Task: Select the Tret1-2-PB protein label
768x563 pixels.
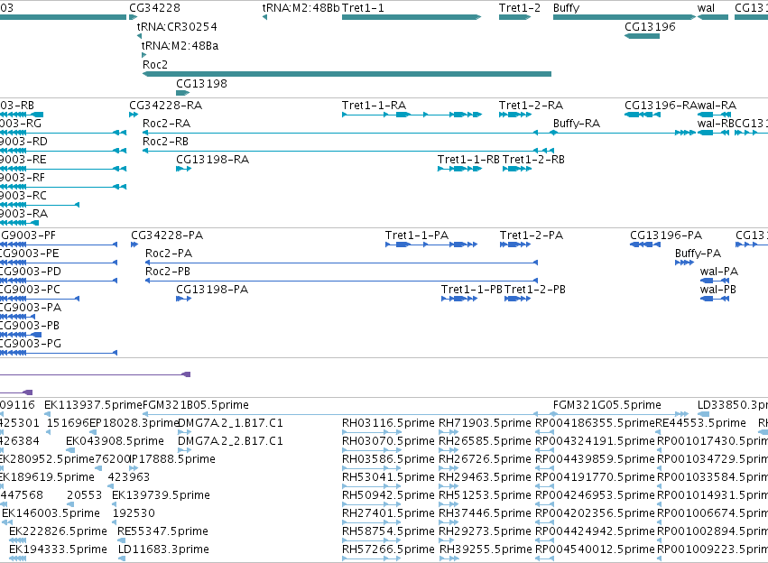Action: [x=535, y=290]
